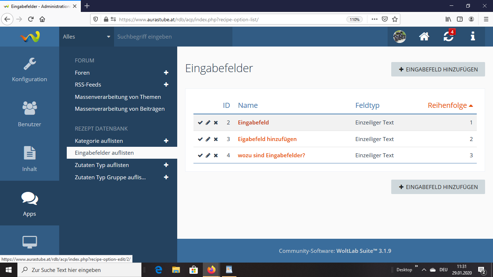This screenshot has height=277, width=493.
Task: Open Konfiguration section in sidebar
Action: tap(30, 69)
